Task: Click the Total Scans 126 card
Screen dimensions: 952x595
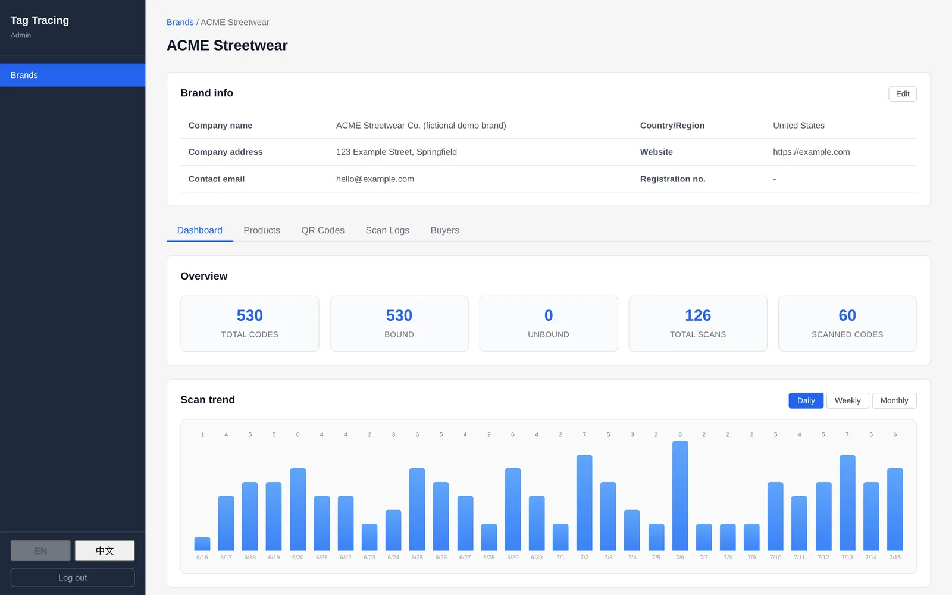Action: [x=698, y=324]
